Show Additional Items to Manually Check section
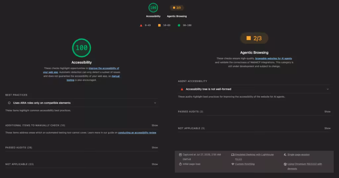 (x=155, y=125)
